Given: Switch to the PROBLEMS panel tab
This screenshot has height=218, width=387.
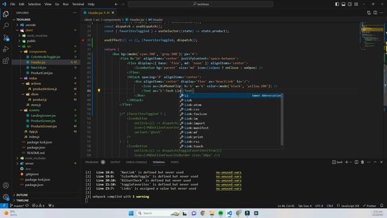Looking at the screenshot, I should coord(92,162).
